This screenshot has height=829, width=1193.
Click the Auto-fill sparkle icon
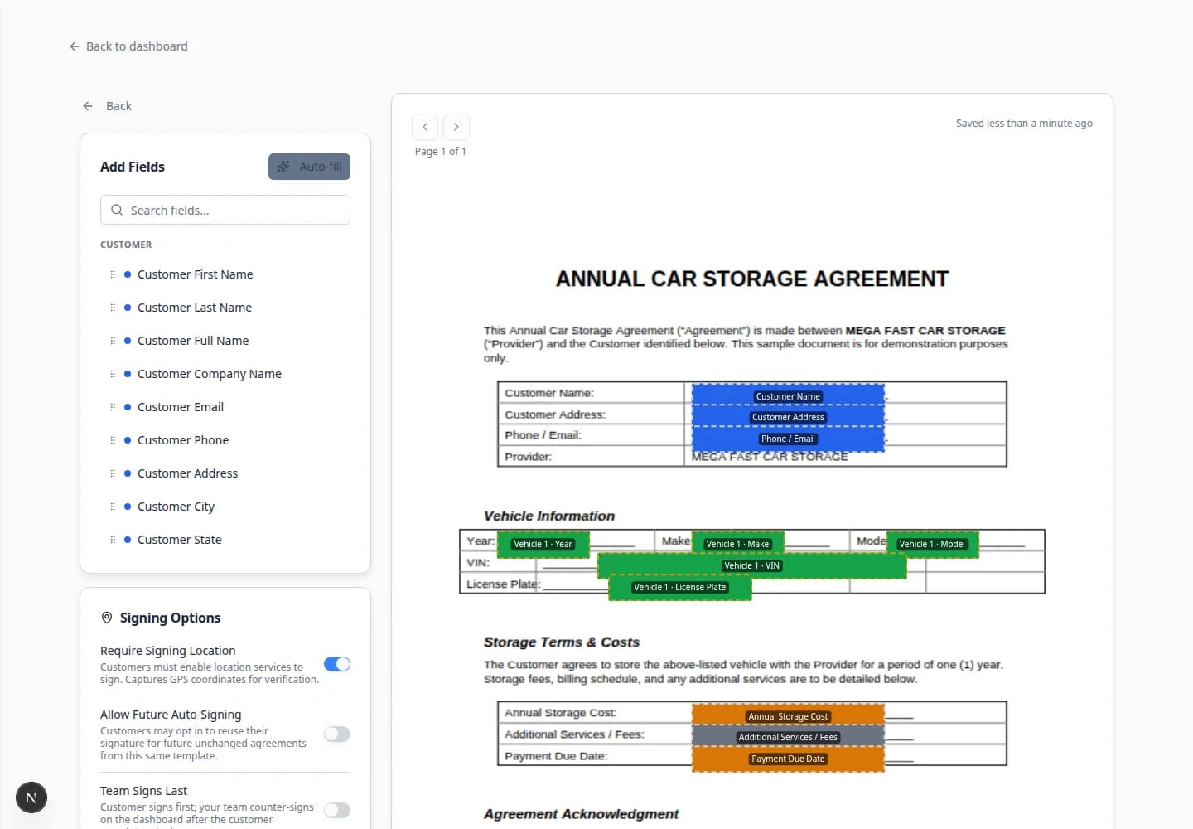pyautogui.click(x=283, y=167)
